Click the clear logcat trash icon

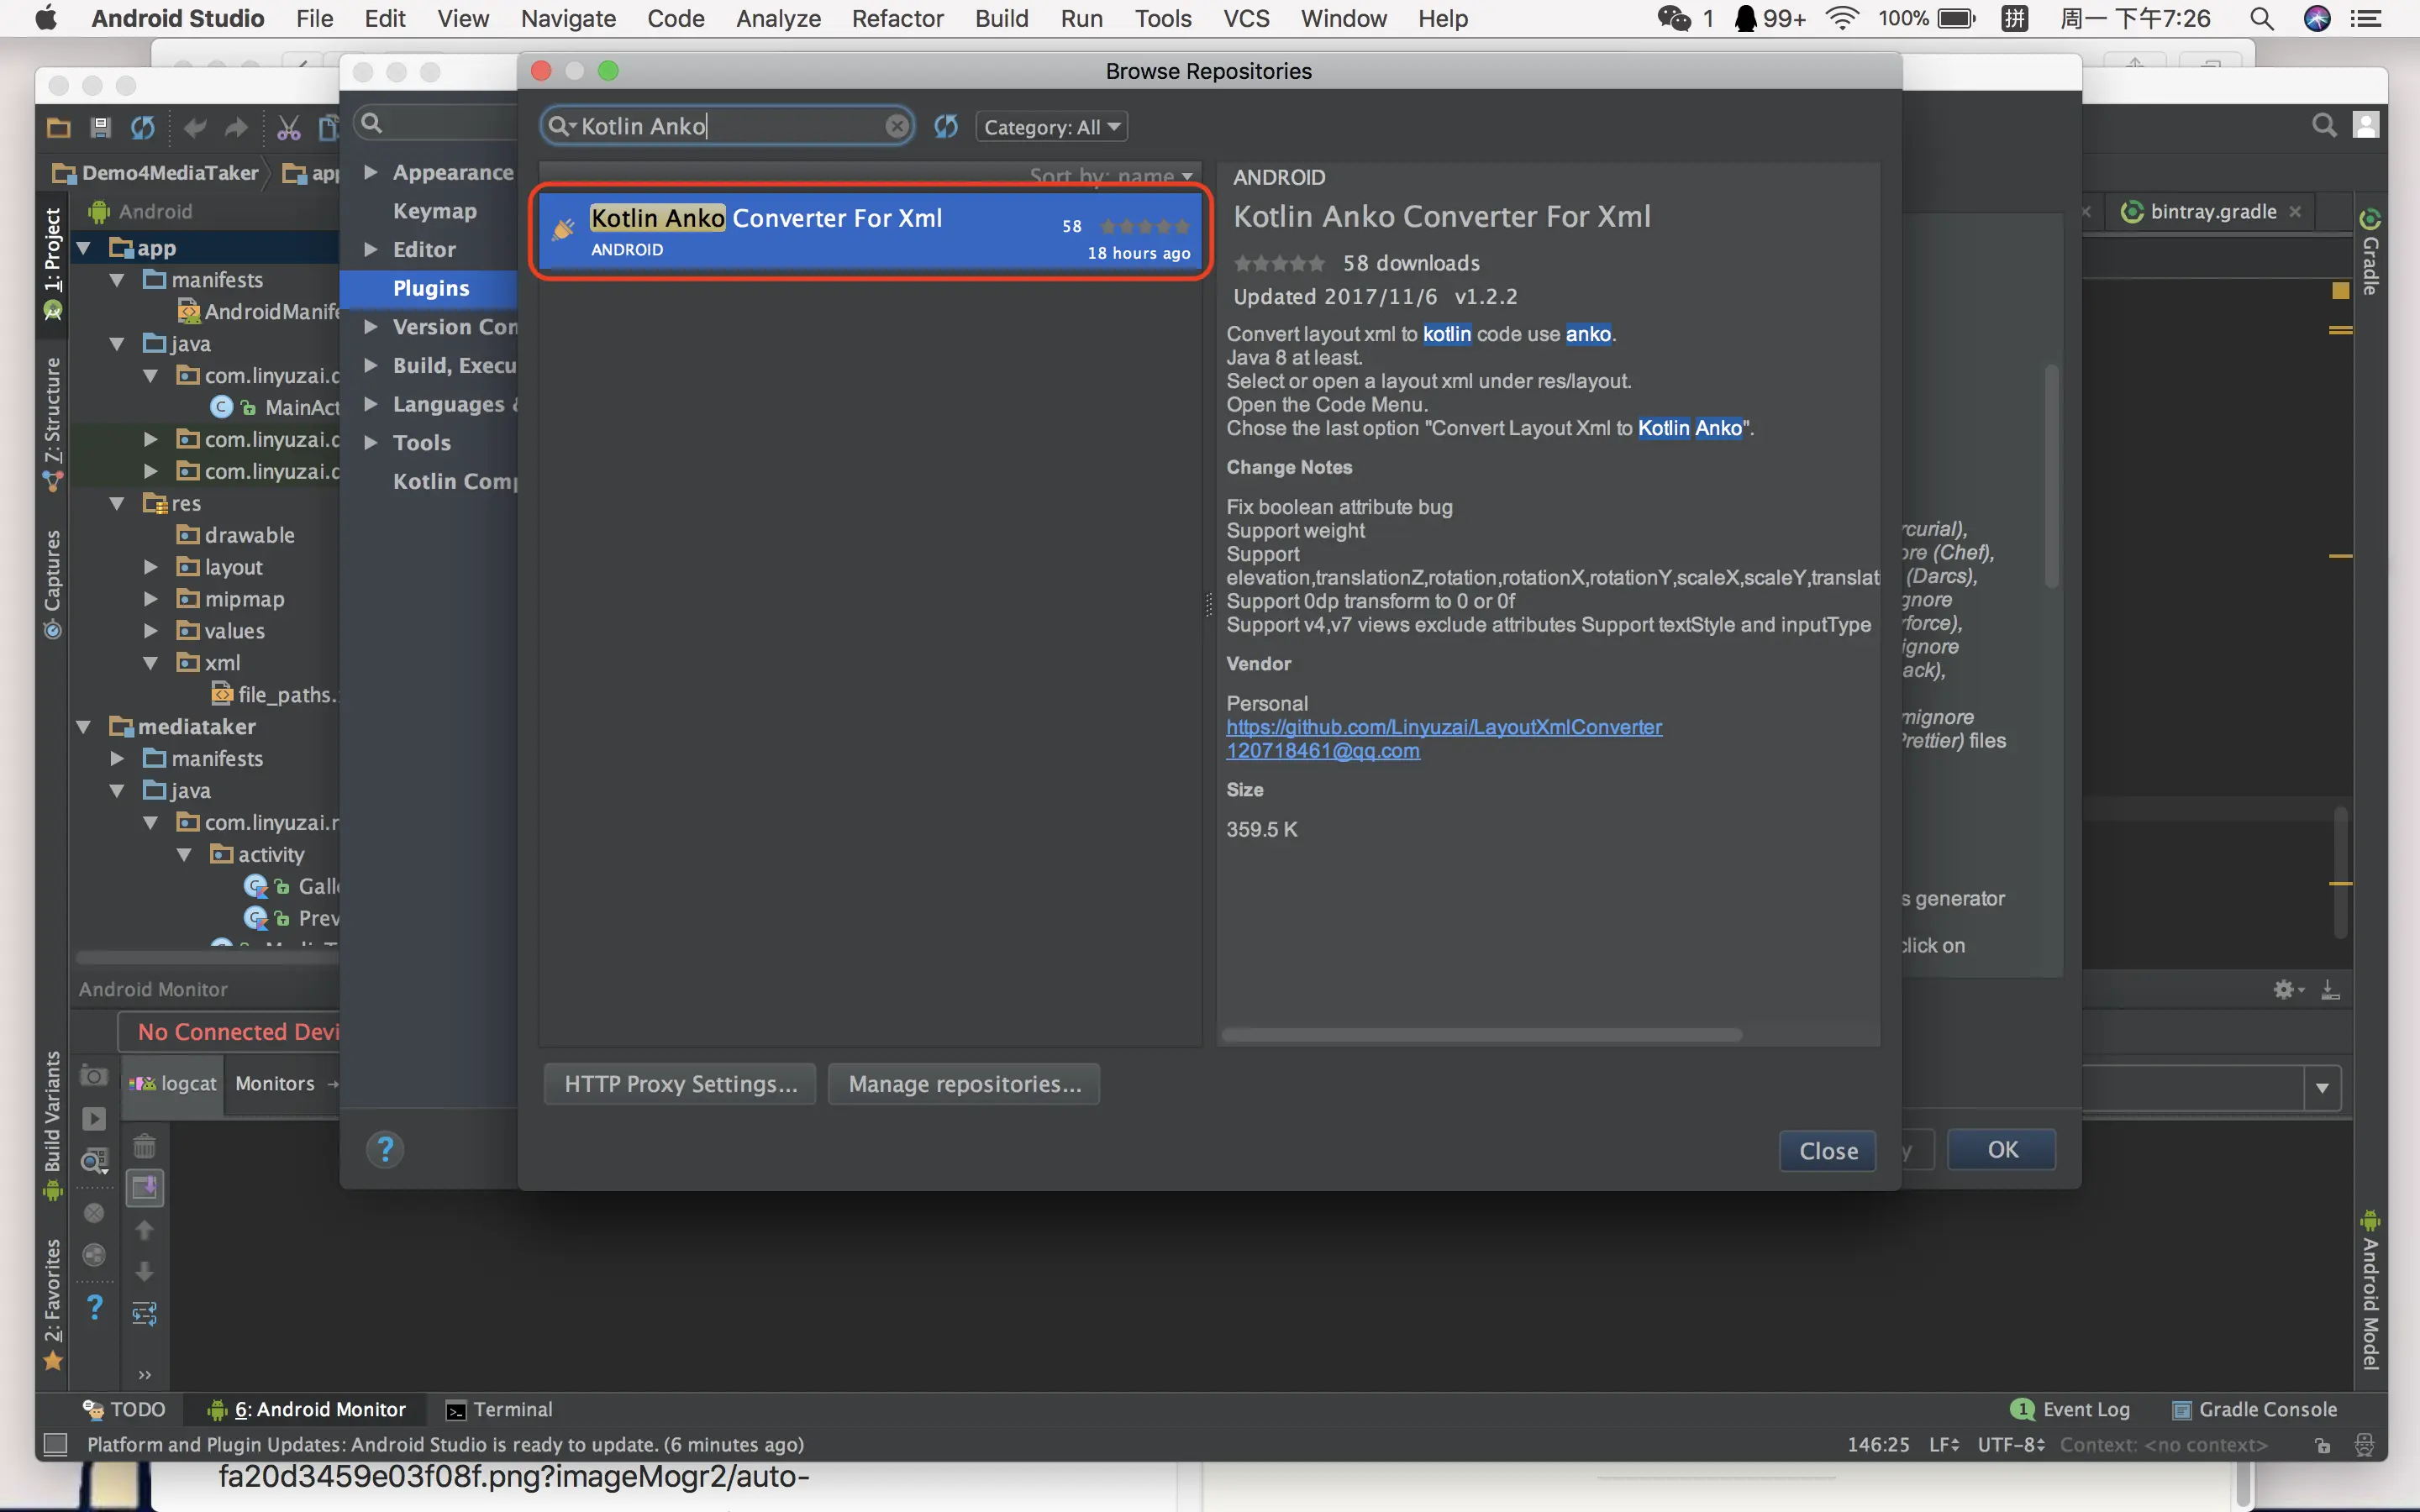(145, 1146)
